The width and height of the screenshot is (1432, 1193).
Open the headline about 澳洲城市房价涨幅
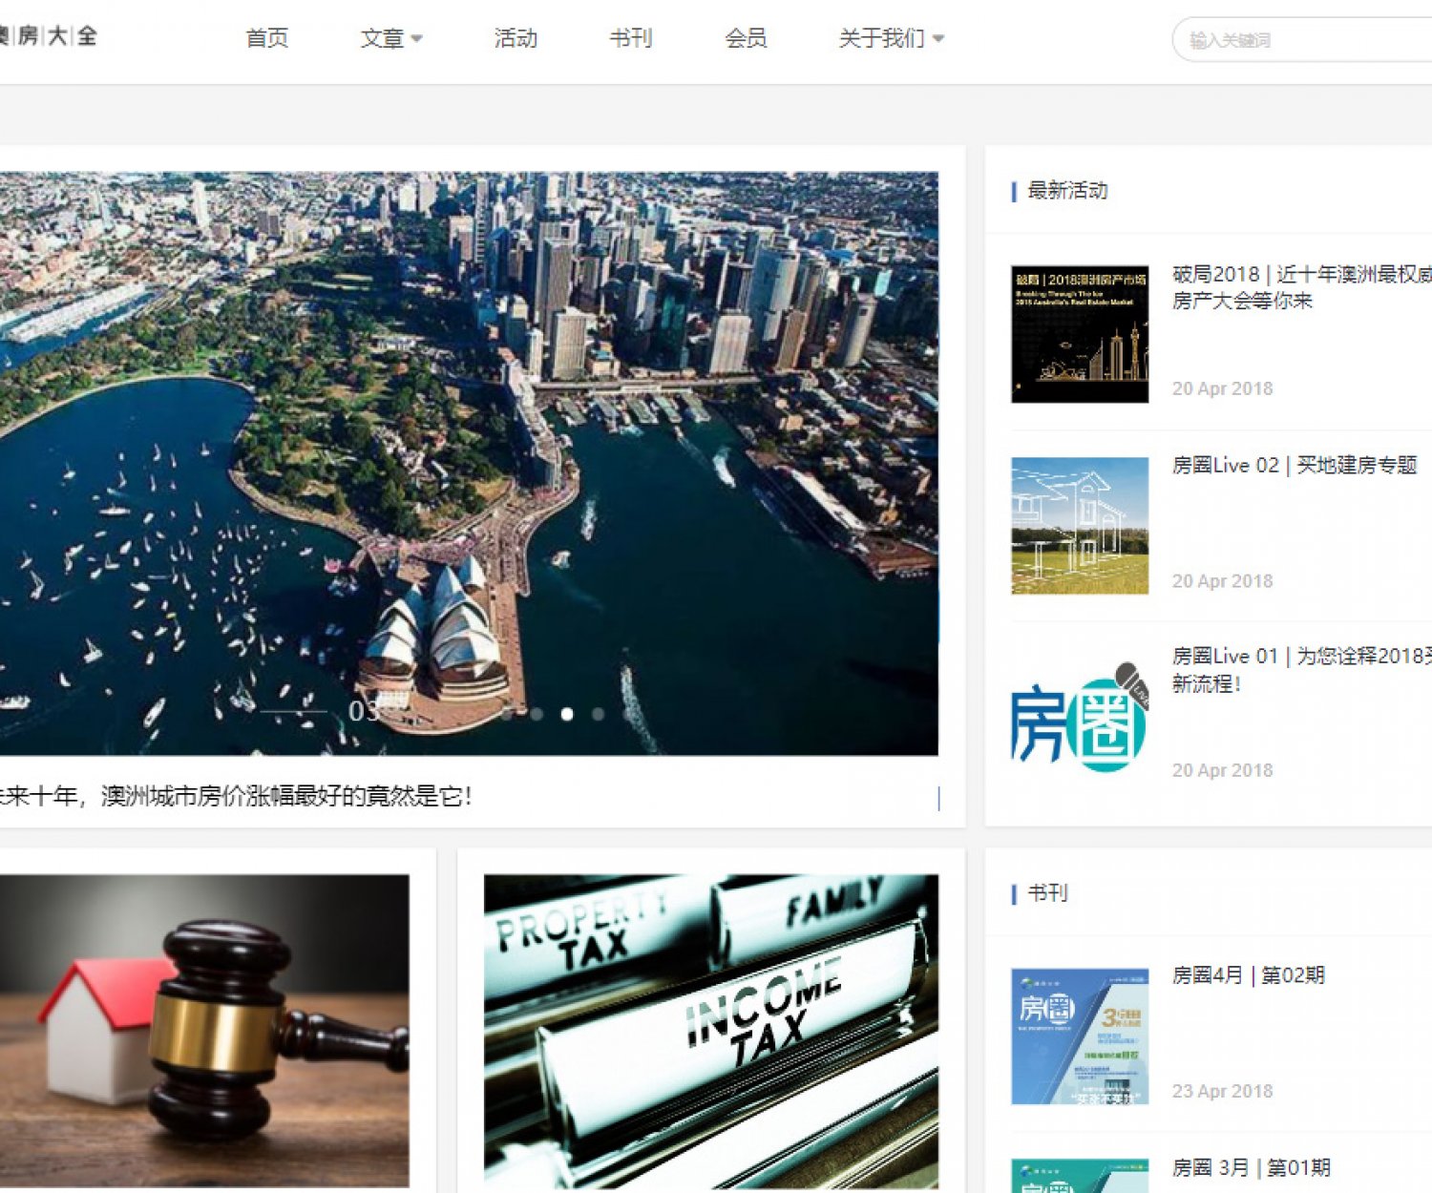coord(237,796)
